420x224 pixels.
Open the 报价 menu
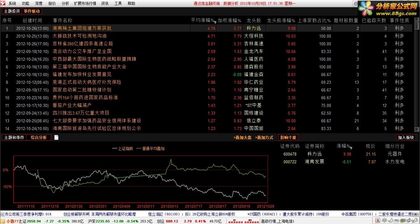pyautogui.click(x=52, y=3)
